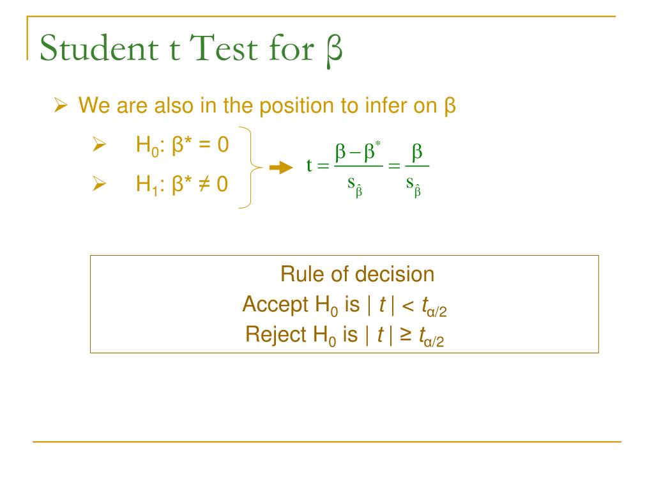Click the tα/2 term in the Reject line
The width and height of the screenshot is (654, 491).
(432, 337)
